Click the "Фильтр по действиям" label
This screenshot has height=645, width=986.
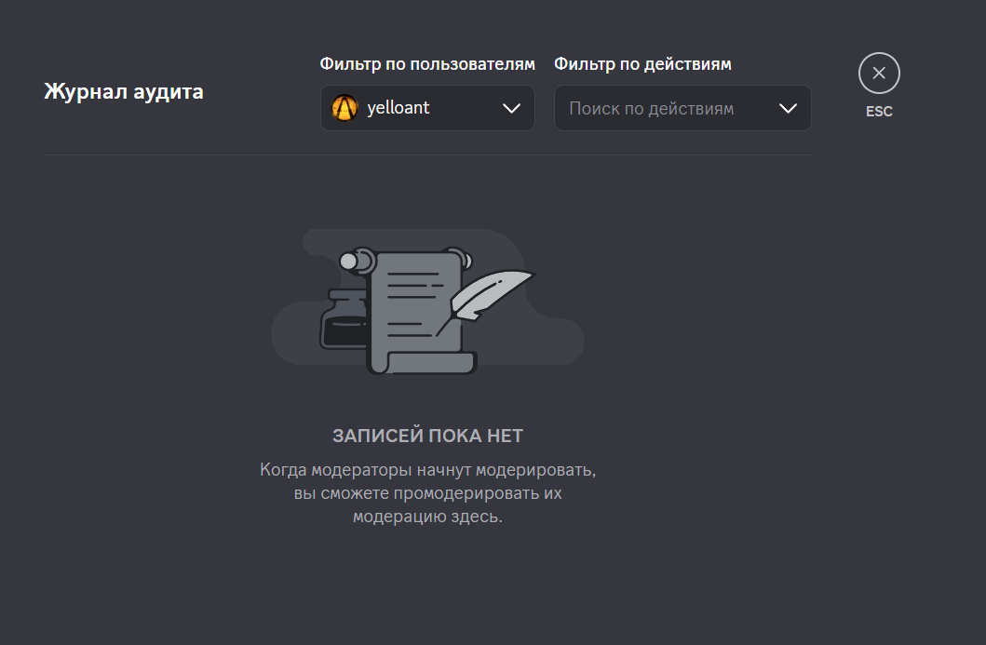[642, 64]
